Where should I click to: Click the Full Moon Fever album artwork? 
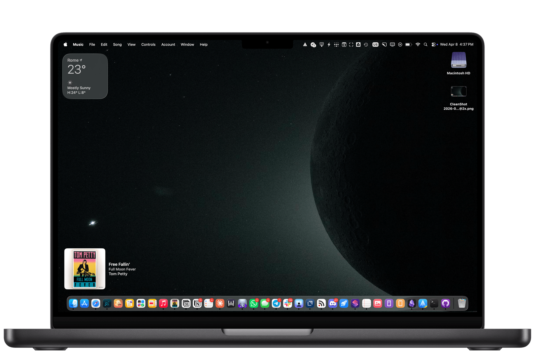(85, 269)
